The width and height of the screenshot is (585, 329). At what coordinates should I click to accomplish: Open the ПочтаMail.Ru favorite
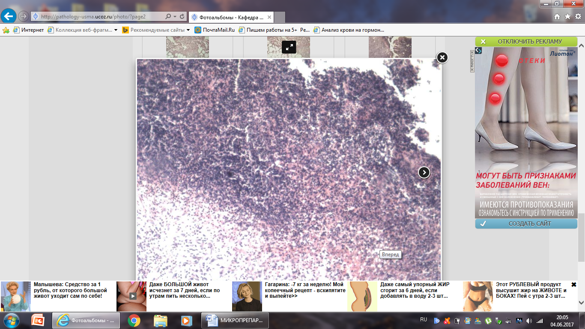215,30
